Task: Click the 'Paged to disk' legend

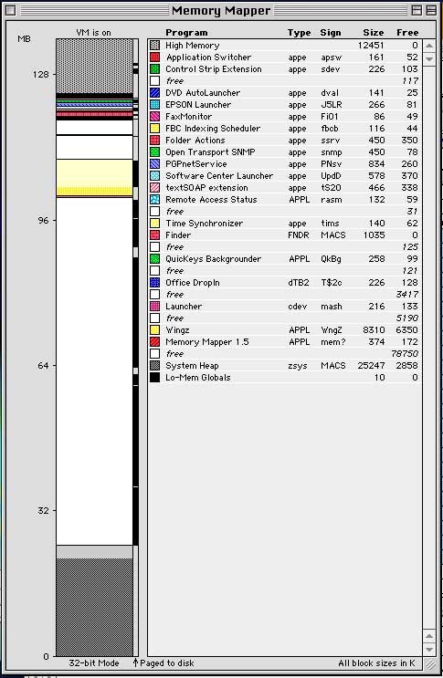Action: pos(166,662)
